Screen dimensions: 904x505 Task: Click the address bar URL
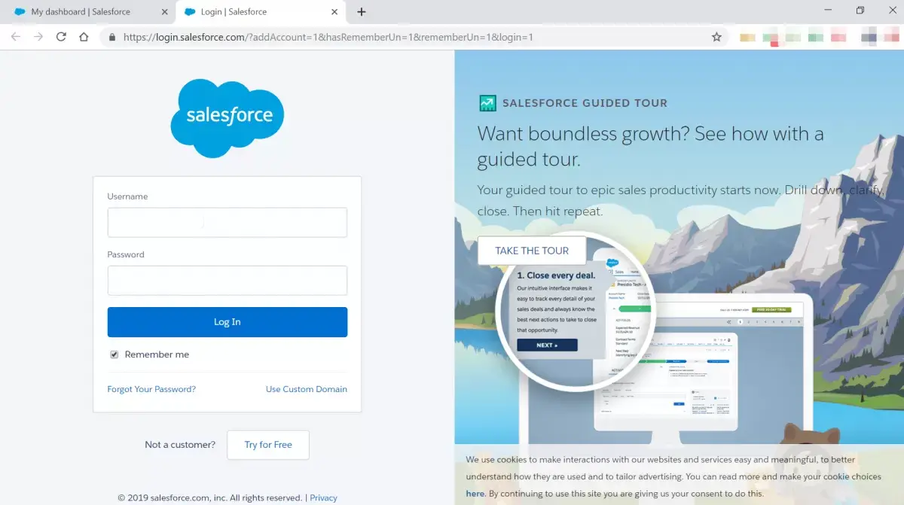click(328, 37)
